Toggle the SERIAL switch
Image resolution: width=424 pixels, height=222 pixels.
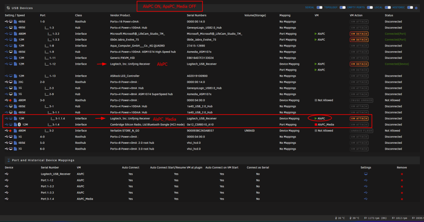point(319,8)
